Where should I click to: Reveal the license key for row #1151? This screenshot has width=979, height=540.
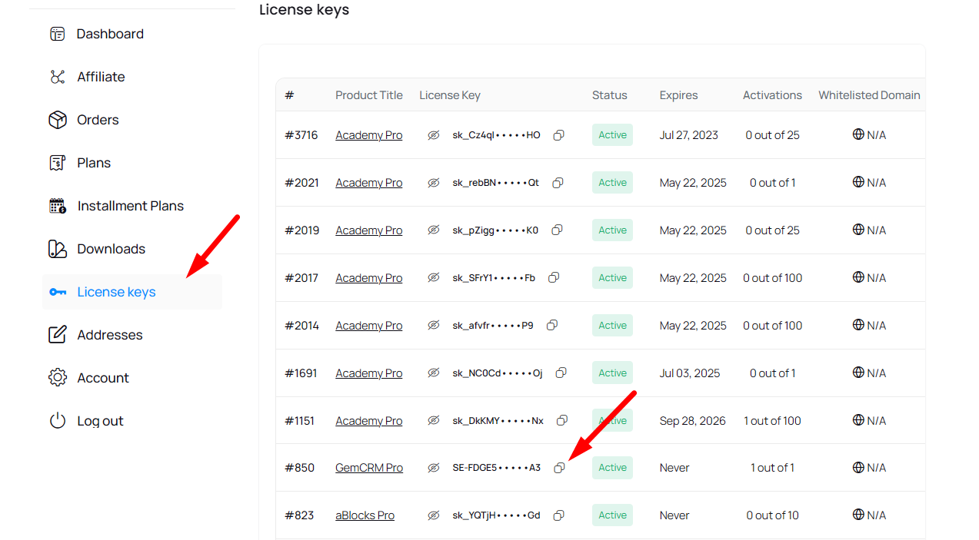(434, 421)
